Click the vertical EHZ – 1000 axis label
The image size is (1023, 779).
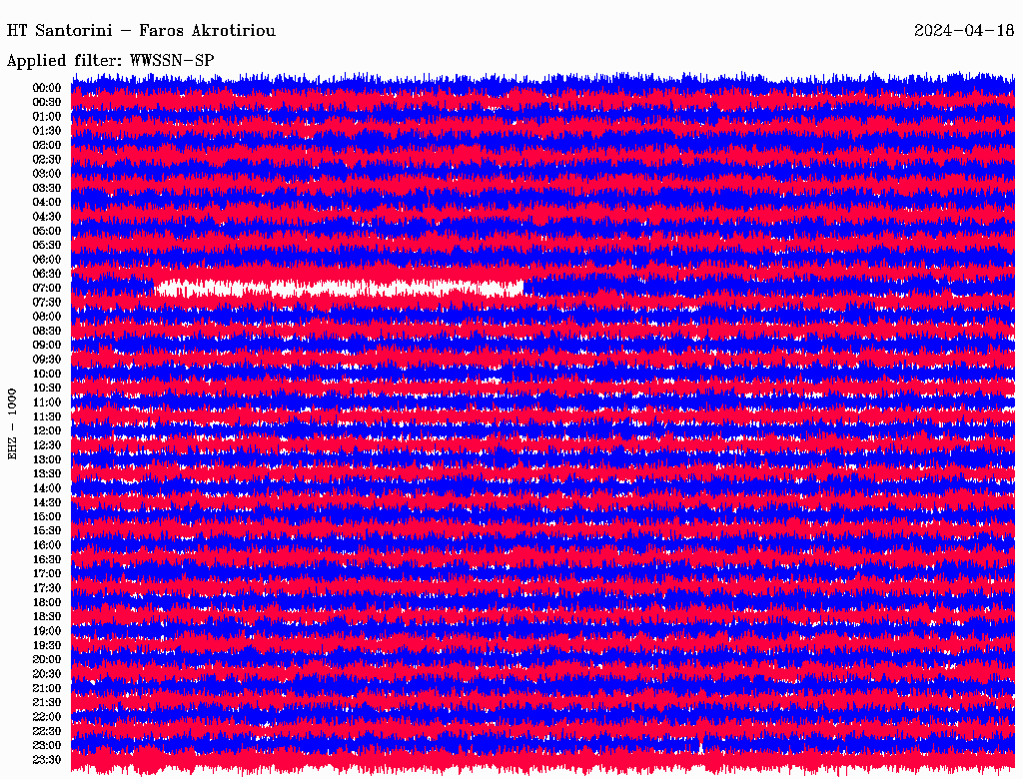click(x=13, y=423)
